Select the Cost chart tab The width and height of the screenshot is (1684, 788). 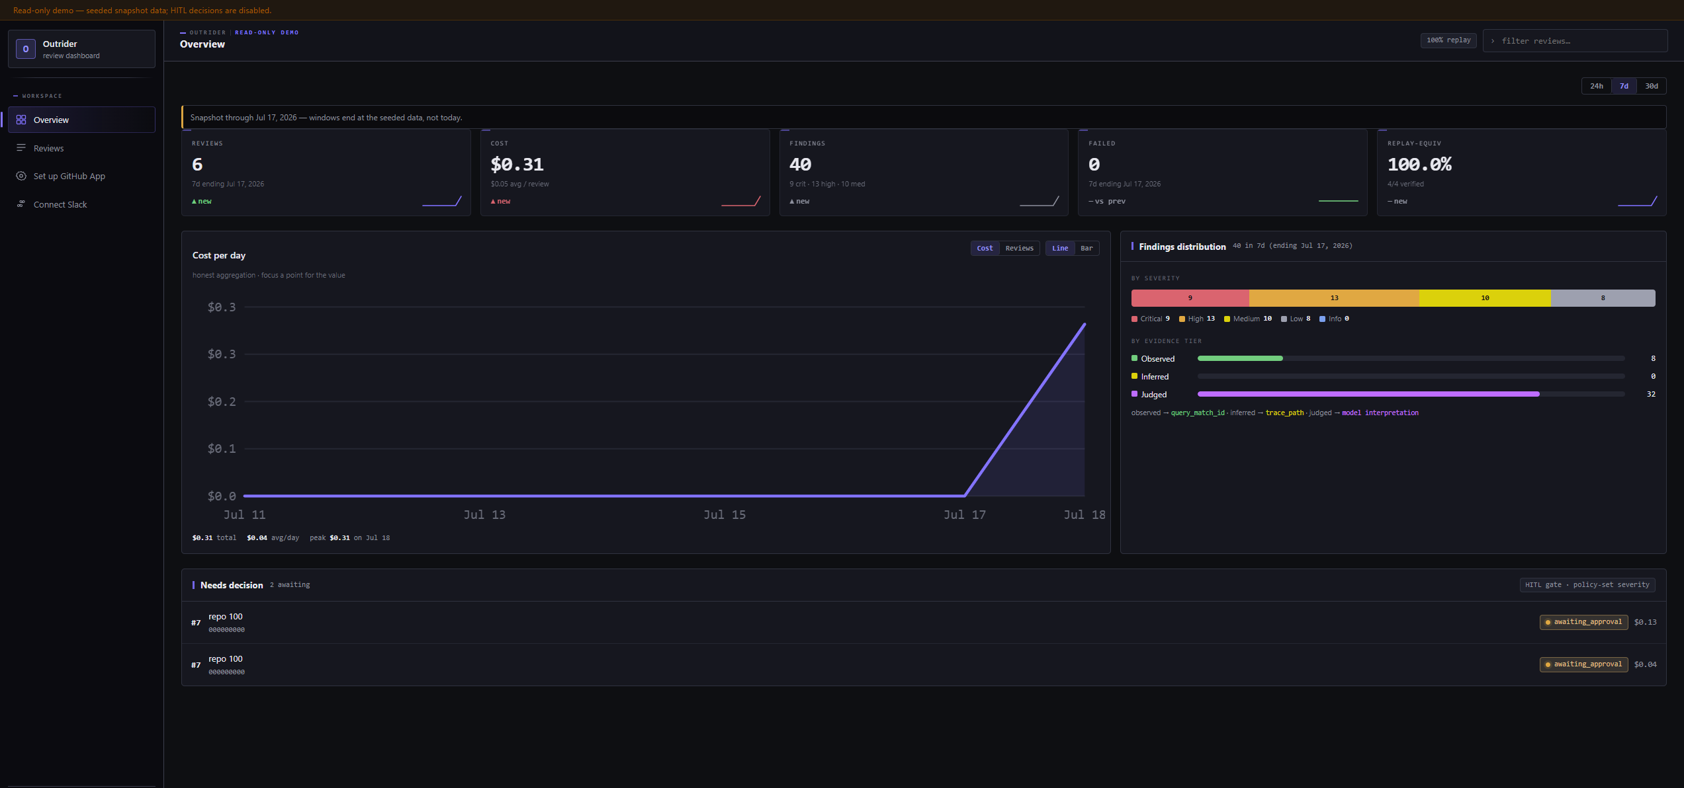[x=985, y=249]
